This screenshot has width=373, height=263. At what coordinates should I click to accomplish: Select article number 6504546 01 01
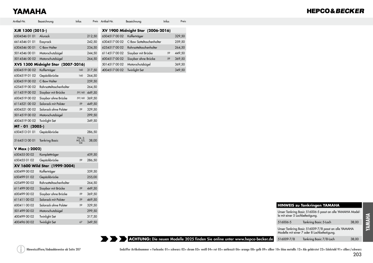pyautogui.click(x=25, y=36)
